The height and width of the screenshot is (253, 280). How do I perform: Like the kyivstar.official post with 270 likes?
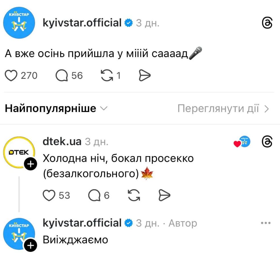pos(11,75)
